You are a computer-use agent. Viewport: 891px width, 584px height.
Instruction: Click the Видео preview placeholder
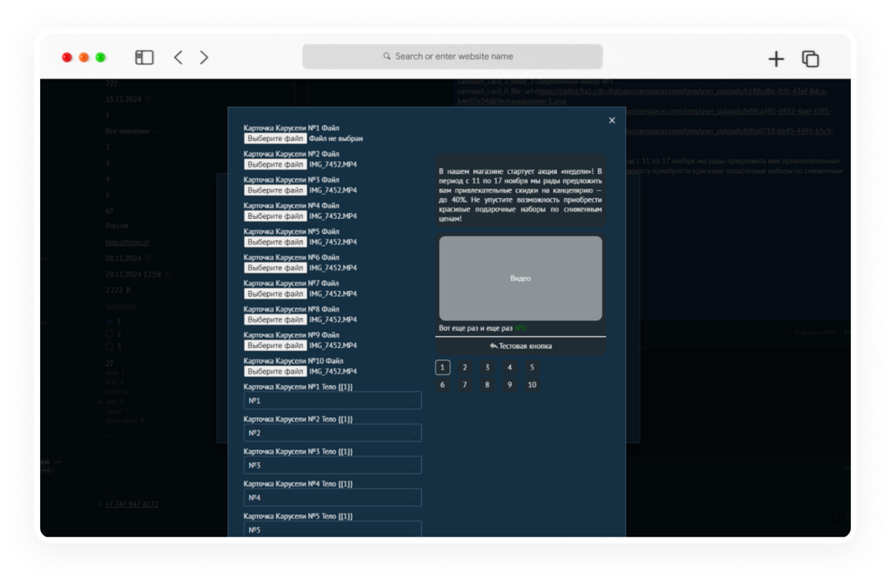point(520,278)
